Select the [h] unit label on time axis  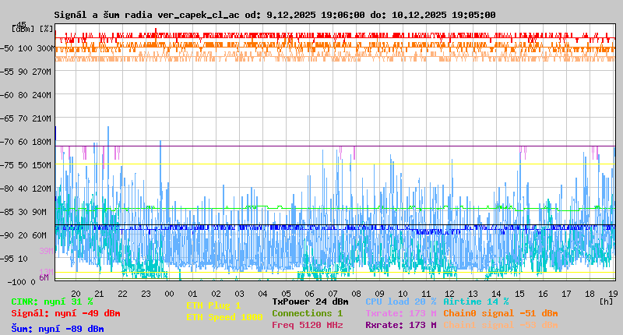[606, 301]
